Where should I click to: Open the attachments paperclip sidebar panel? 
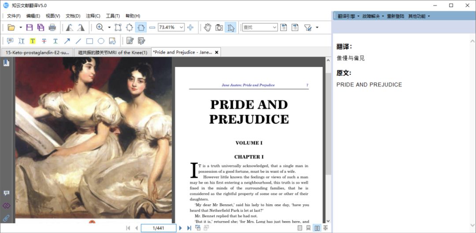tap(6, 218)
